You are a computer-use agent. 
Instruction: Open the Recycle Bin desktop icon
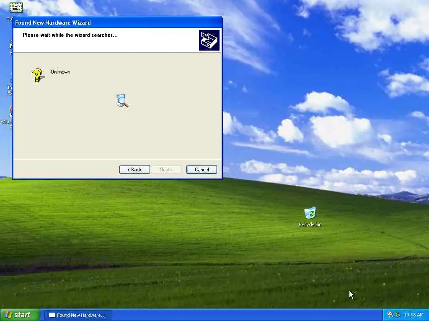click(310, 213)
